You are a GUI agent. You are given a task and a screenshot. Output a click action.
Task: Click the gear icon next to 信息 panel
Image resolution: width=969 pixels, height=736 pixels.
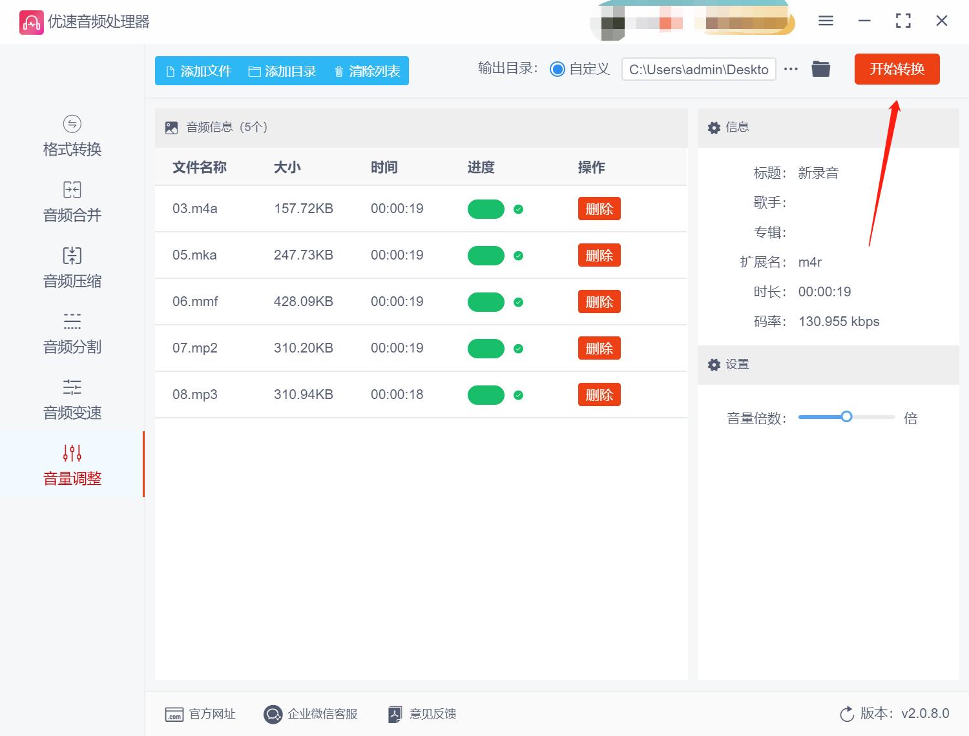click(714, 127)
